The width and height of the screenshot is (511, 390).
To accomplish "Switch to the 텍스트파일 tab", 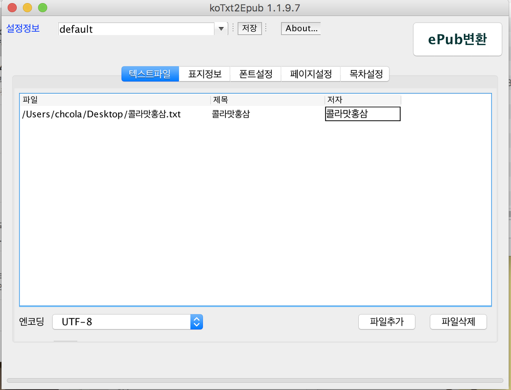I will [150, 74].
